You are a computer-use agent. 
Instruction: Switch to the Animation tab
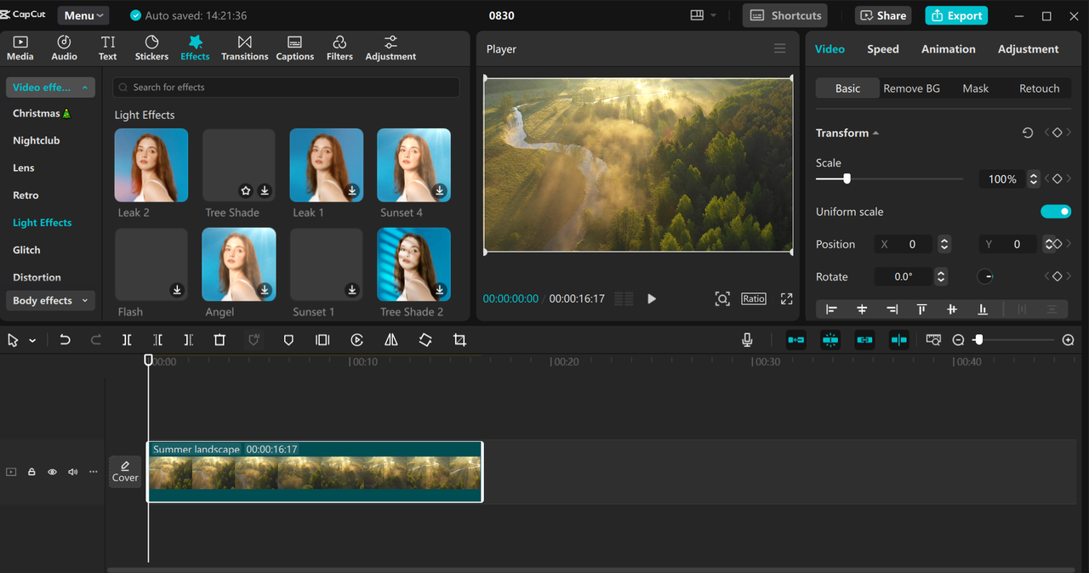949,49
